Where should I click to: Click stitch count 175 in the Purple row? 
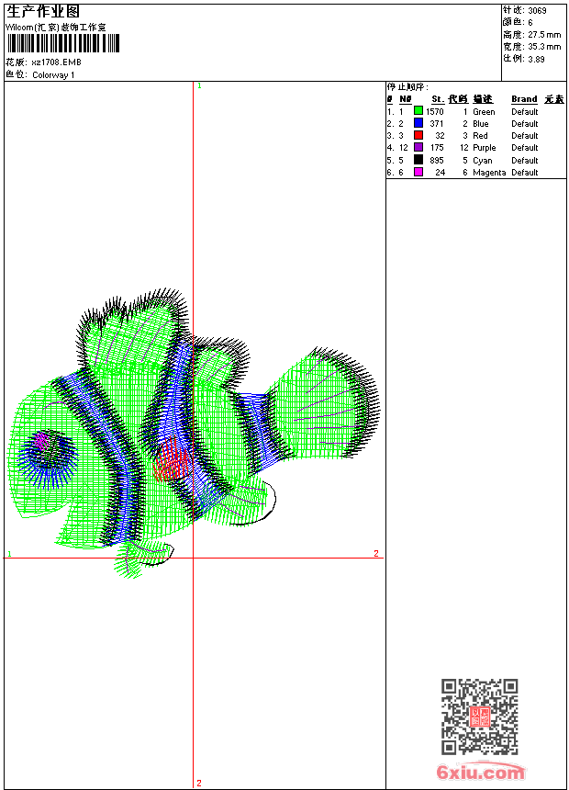tap(437, 148)
